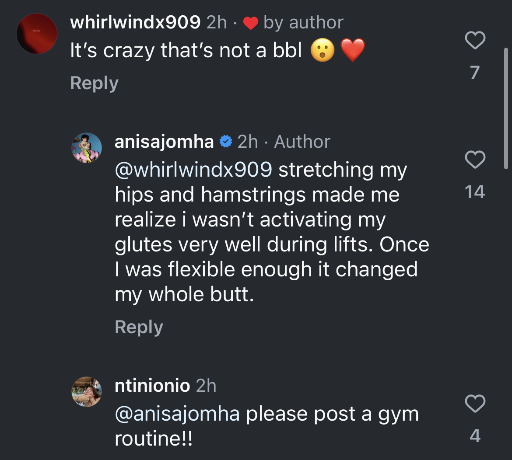Open the whirlwindx909 username link

(135, 22)
